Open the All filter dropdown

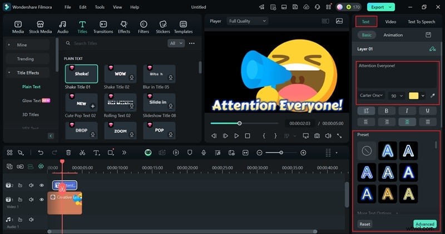[176, 43]
